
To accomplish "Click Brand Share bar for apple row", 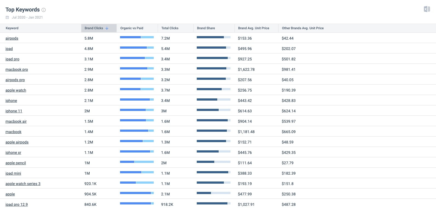I will tap(213, 193).
